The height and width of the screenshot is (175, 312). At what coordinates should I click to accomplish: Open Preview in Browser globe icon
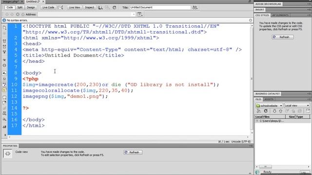[100, 8]
